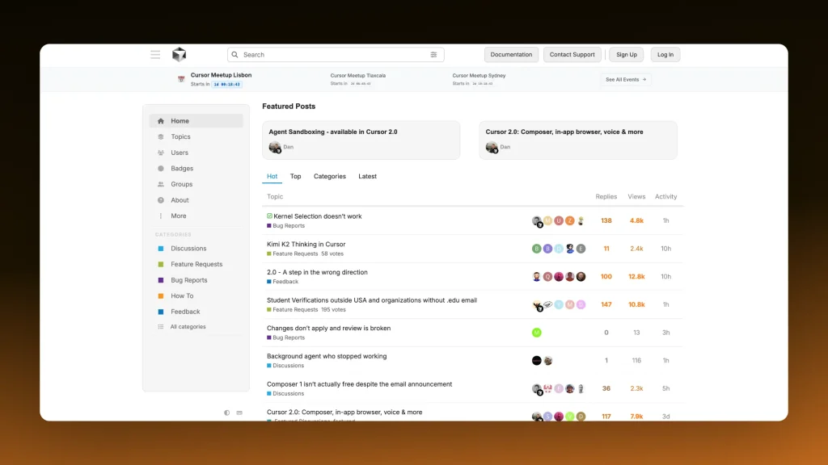Click the Documentation button
Screen dimensions: 828x465
(511, 54)
